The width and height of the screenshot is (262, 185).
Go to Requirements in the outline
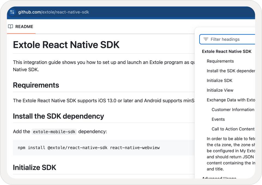point(220,61)
